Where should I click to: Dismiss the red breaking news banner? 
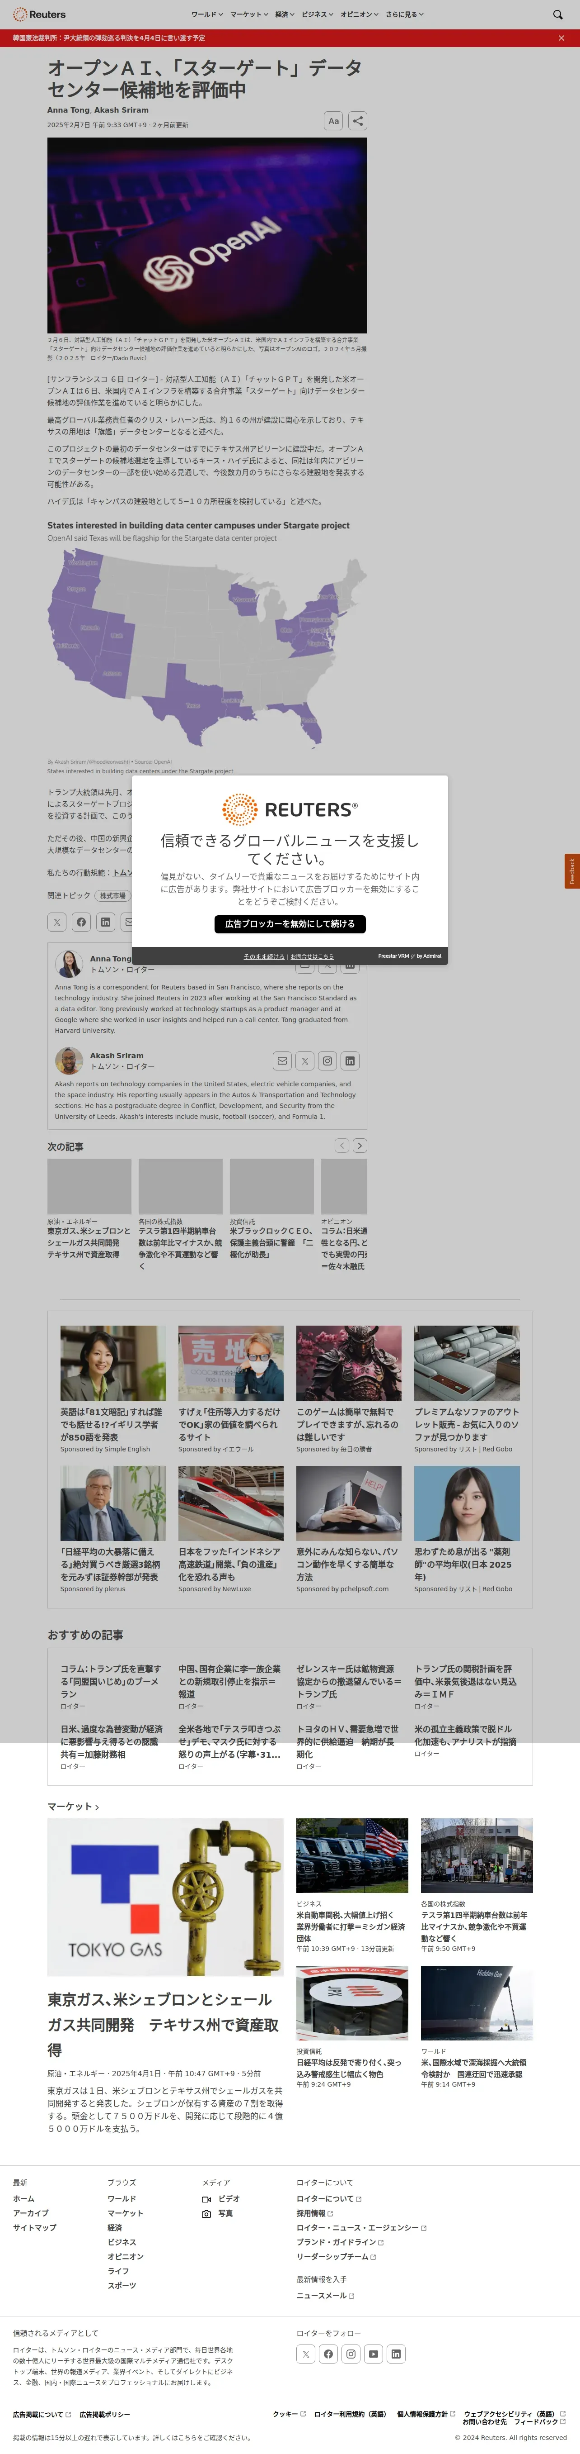tap(561, 38)
